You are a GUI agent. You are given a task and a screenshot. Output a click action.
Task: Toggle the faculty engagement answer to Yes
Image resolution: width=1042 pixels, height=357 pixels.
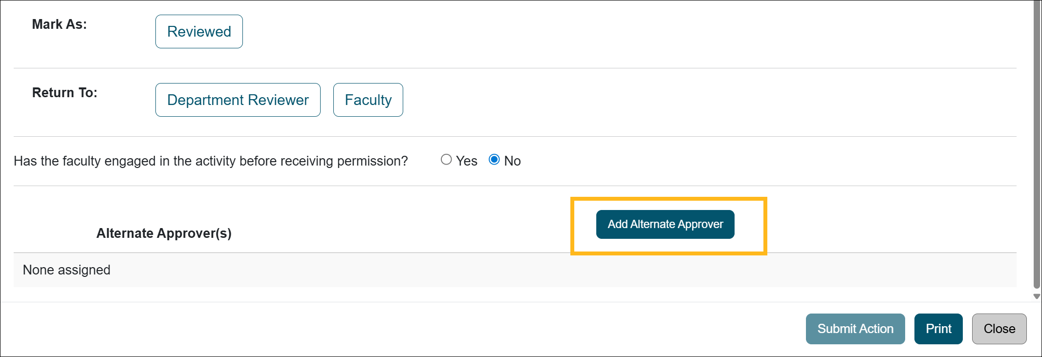[446, 159]
